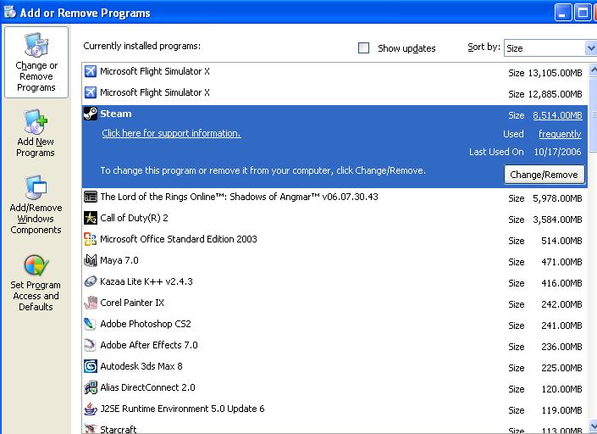Click the Used frequently link
The width and height of the screenshot is (597, 434).
560,134
